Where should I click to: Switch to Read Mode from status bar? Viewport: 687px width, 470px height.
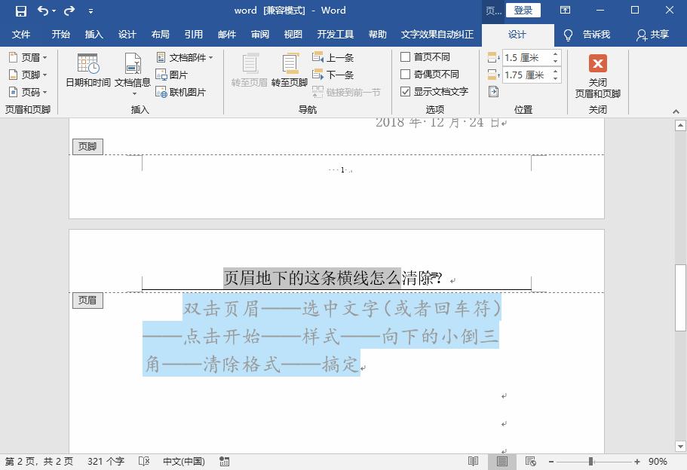pyautogui.click(x=474, y=461)
